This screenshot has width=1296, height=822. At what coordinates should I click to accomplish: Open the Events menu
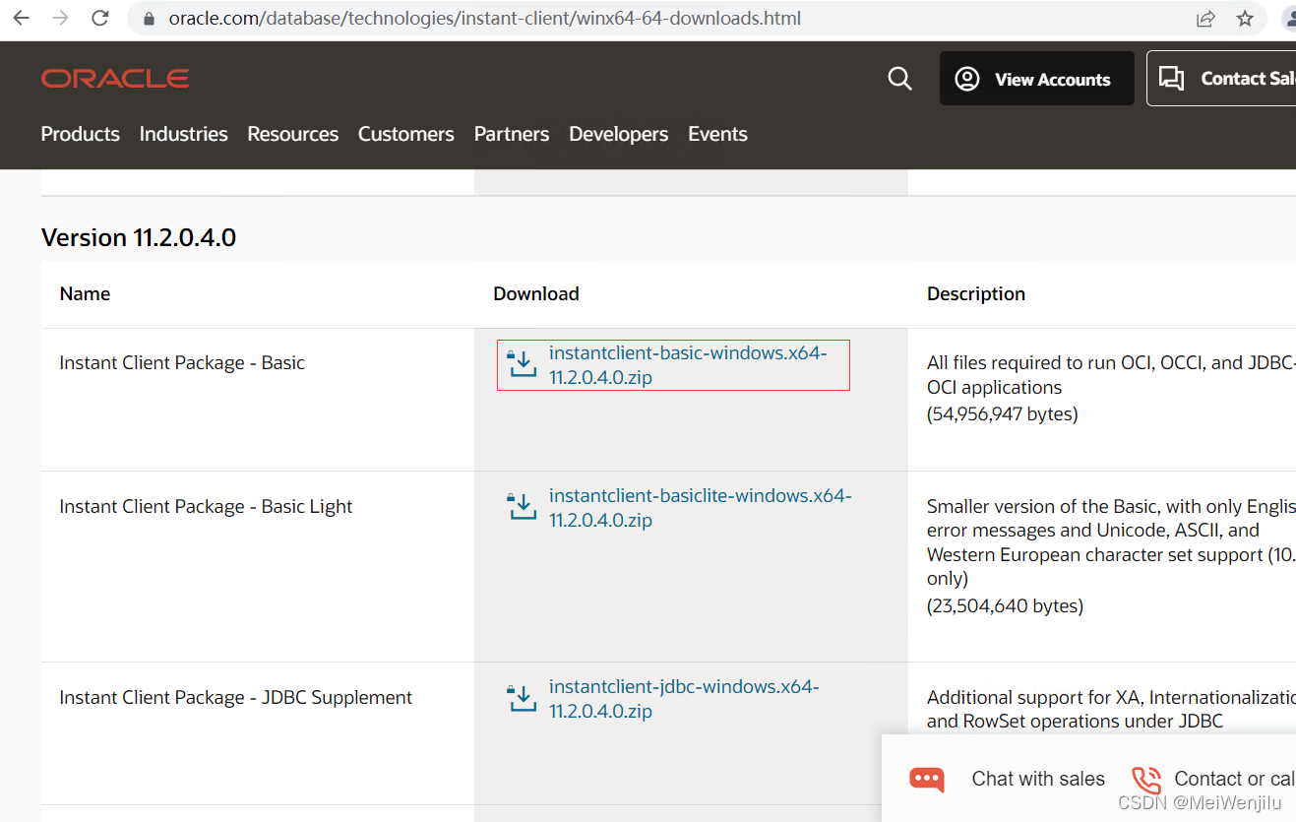pos(718,134)
